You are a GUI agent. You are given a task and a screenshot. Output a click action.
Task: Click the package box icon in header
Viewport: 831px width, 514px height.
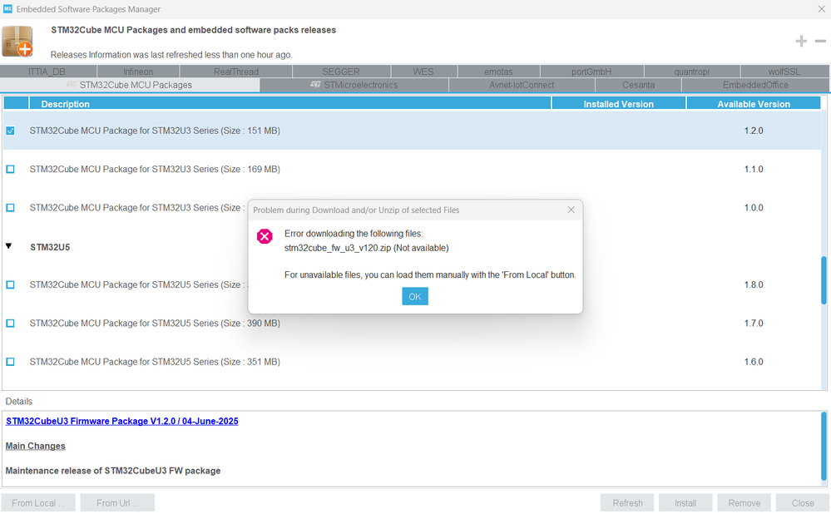pos(17,42)
